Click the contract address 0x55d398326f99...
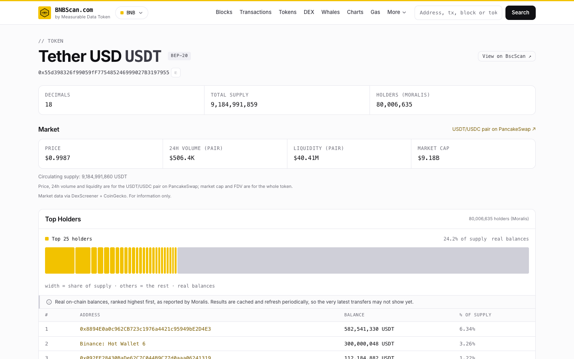 pos(104,73)
